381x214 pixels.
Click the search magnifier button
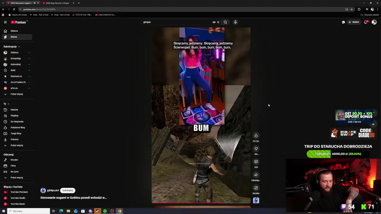(225, 22)
